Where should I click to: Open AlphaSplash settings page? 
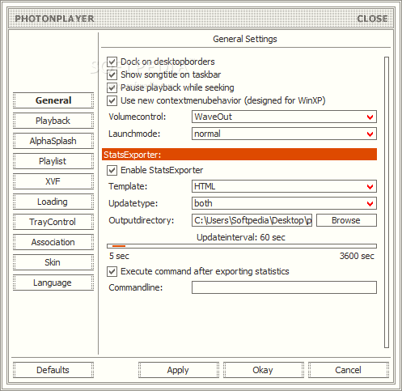pos(53,141)
